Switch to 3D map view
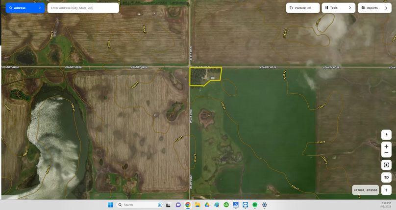 pos(386,177)
